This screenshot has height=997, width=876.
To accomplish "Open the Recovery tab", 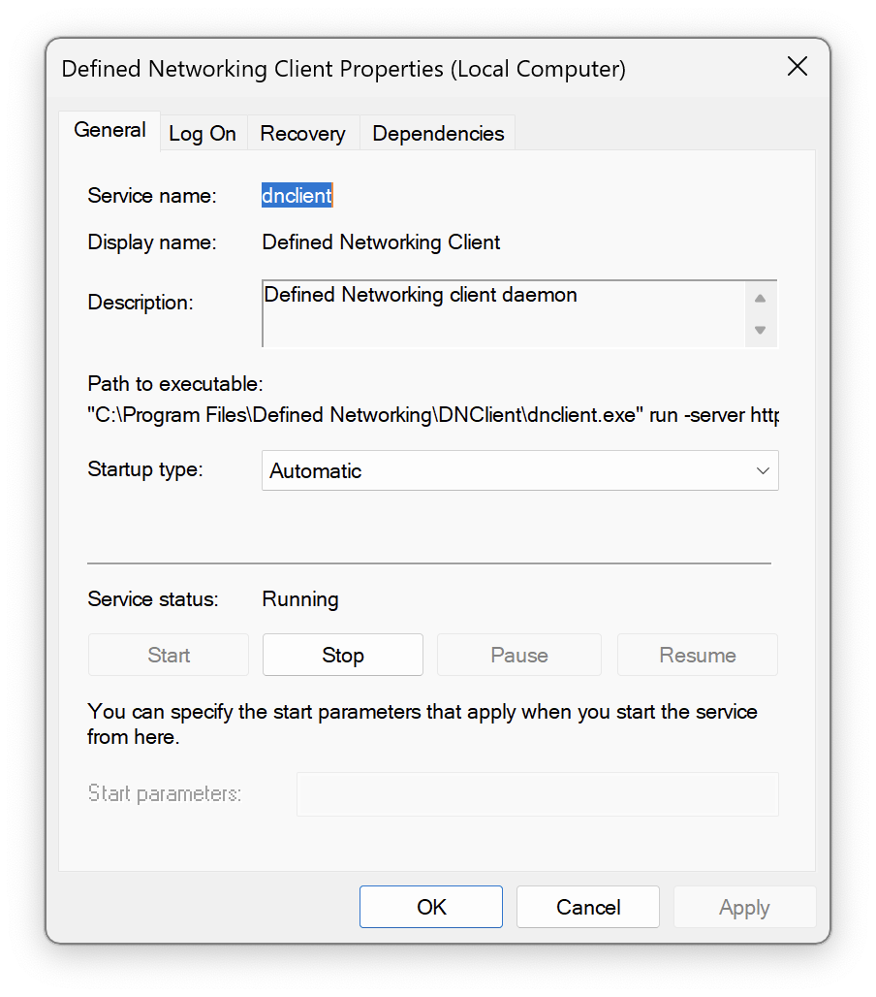I will click(302, 133).
